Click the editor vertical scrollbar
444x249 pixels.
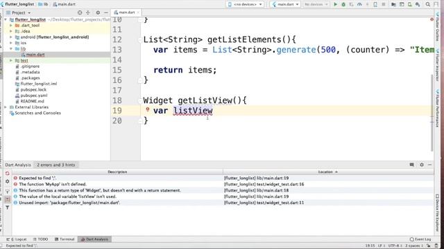432,113
